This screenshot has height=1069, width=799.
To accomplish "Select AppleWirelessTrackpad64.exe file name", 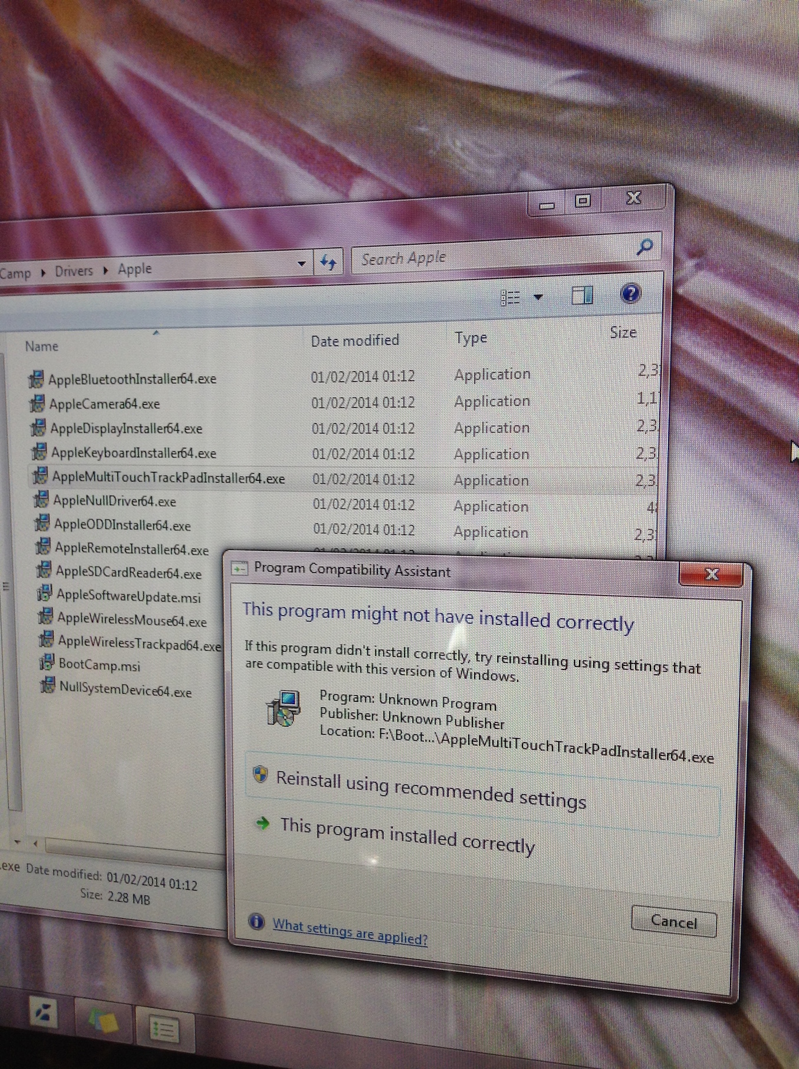I will coord(140,642).
